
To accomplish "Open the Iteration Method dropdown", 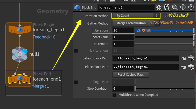I will point(135,16).
